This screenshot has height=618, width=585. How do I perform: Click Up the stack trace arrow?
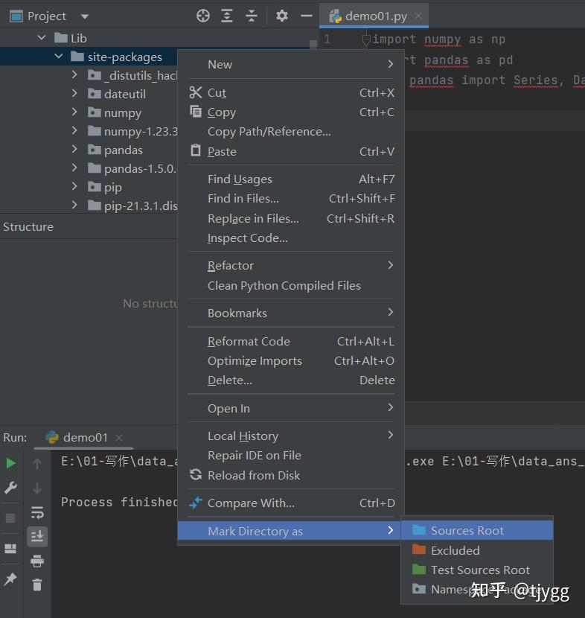37,464
